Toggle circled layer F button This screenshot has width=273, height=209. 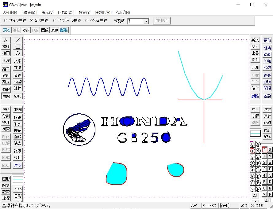coord(258,189)
